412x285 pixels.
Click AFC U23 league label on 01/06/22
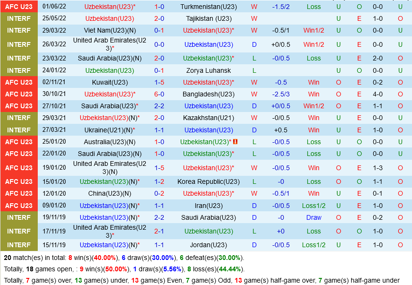19,7
